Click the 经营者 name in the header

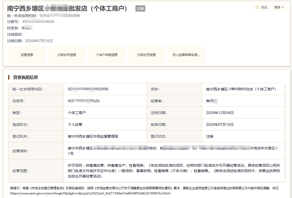point(27,28)
